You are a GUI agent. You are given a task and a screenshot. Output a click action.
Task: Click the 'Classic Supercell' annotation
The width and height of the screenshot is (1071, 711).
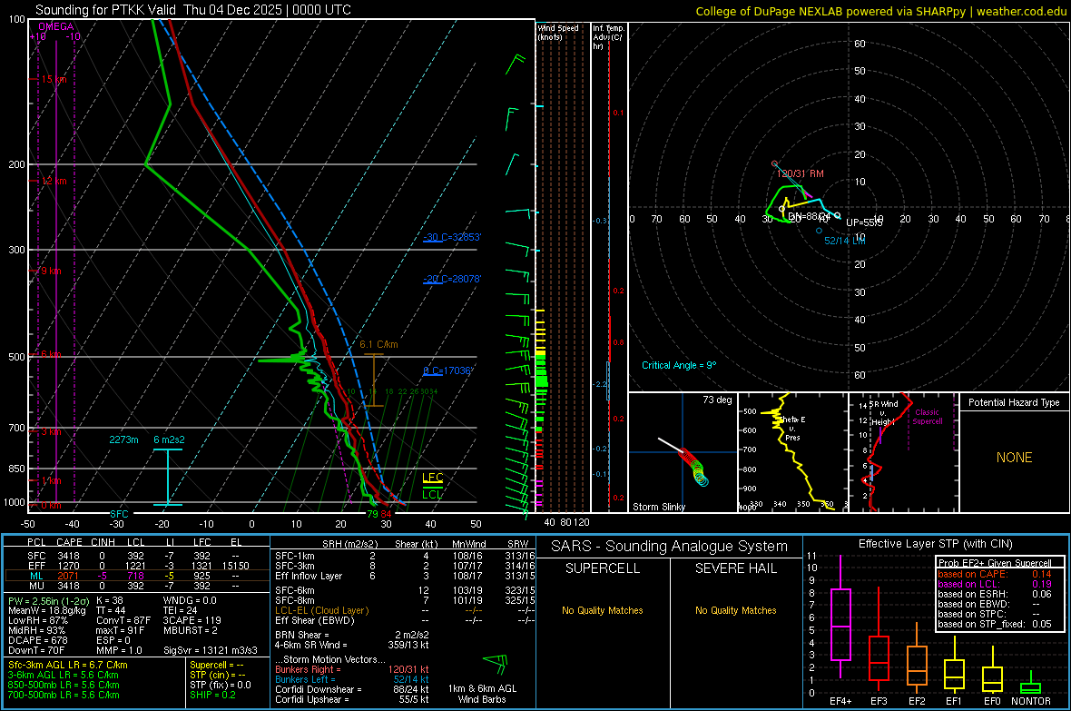pyautogui.click(x=928, y=417)
